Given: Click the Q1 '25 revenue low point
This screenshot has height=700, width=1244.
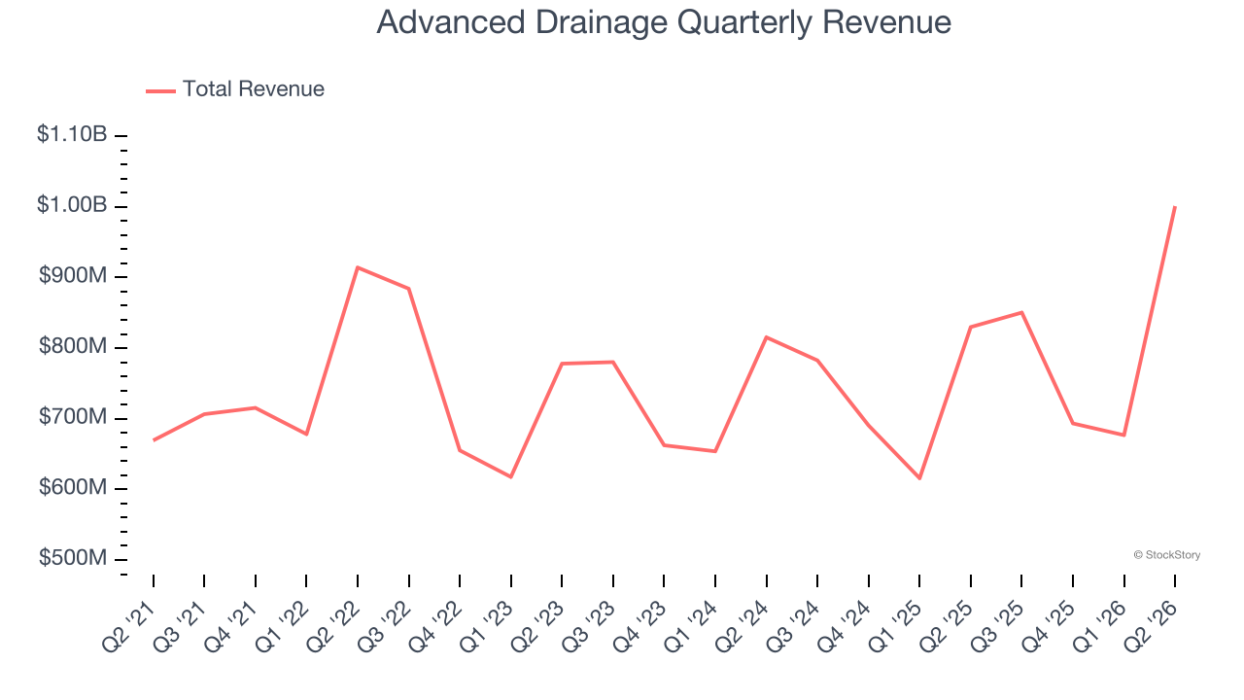Looking at the screenshot, I should pyautogui.click(x=919, y=478).
